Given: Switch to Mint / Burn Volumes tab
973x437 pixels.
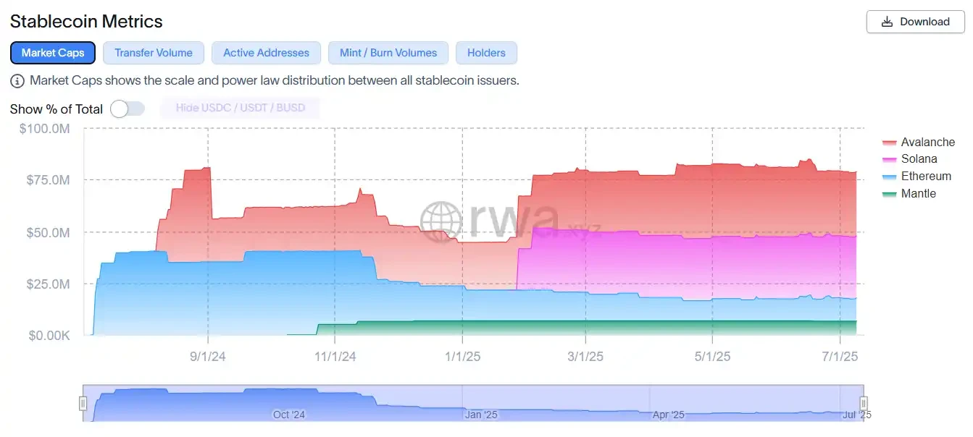Looking at the screenshot, I should point(388,53).
